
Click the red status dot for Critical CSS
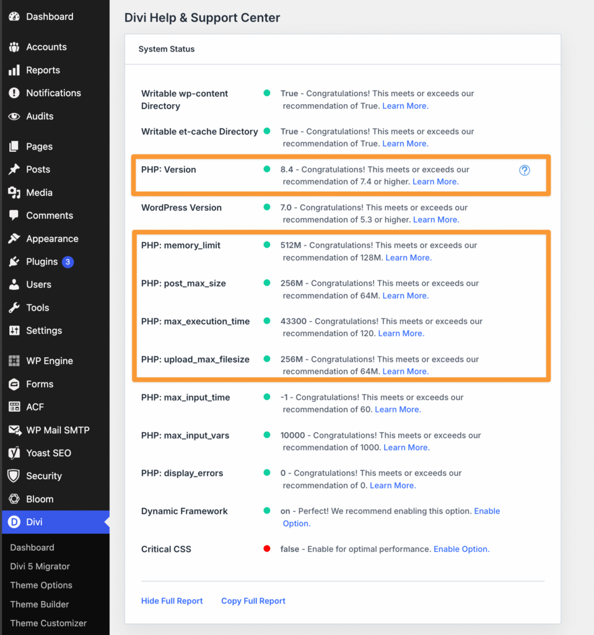[x=267, y=549]
